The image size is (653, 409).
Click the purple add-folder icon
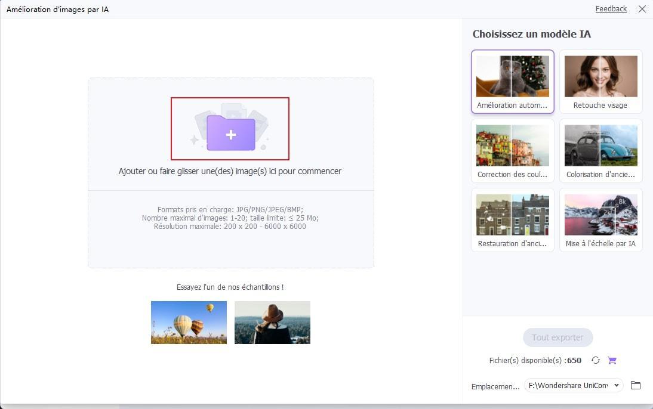coord(231,133)
